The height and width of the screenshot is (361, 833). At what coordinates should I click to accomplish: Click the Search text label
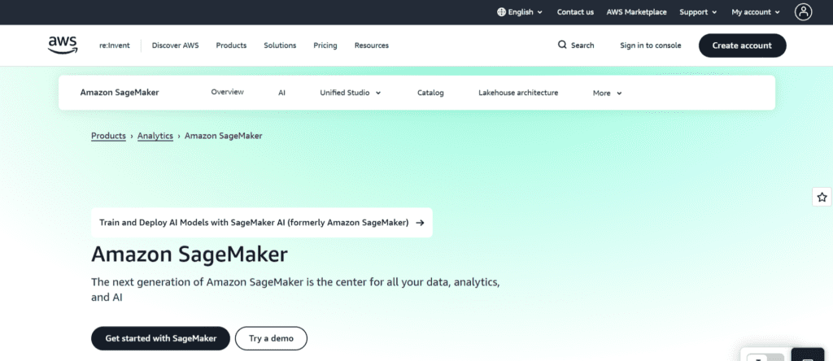coord(582,46)
